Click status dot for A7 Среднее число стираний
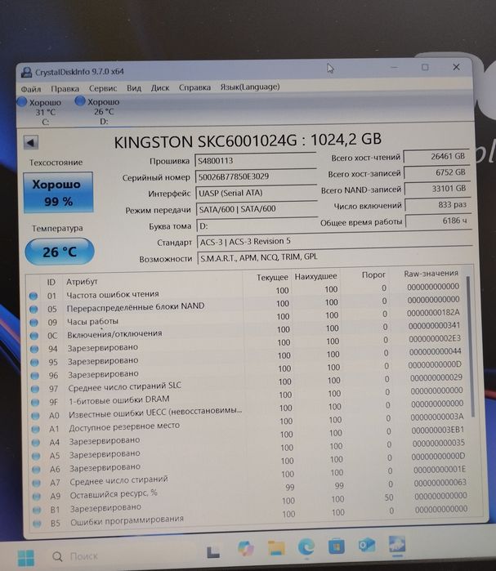 (x=36, y=483)
